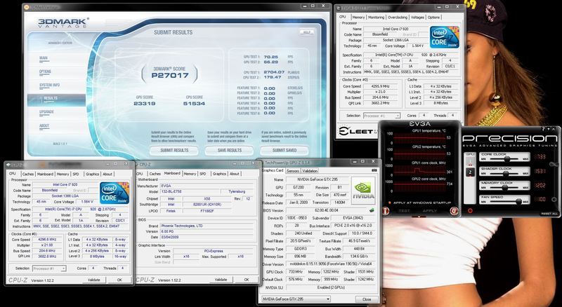Click Validate in left CPU-Z window

click(x=94, y=280)
